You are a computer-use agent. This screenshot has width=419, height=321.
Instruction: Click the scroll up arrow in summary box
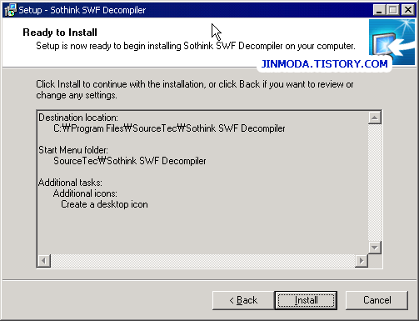tap(375, 118)
